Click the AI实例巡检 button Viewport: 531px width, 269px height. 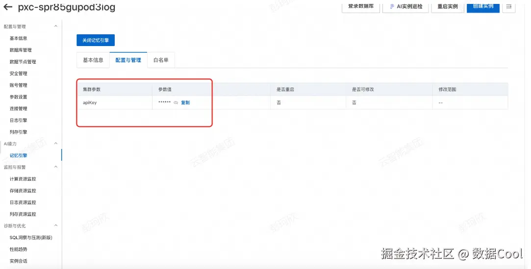point(405,6)
